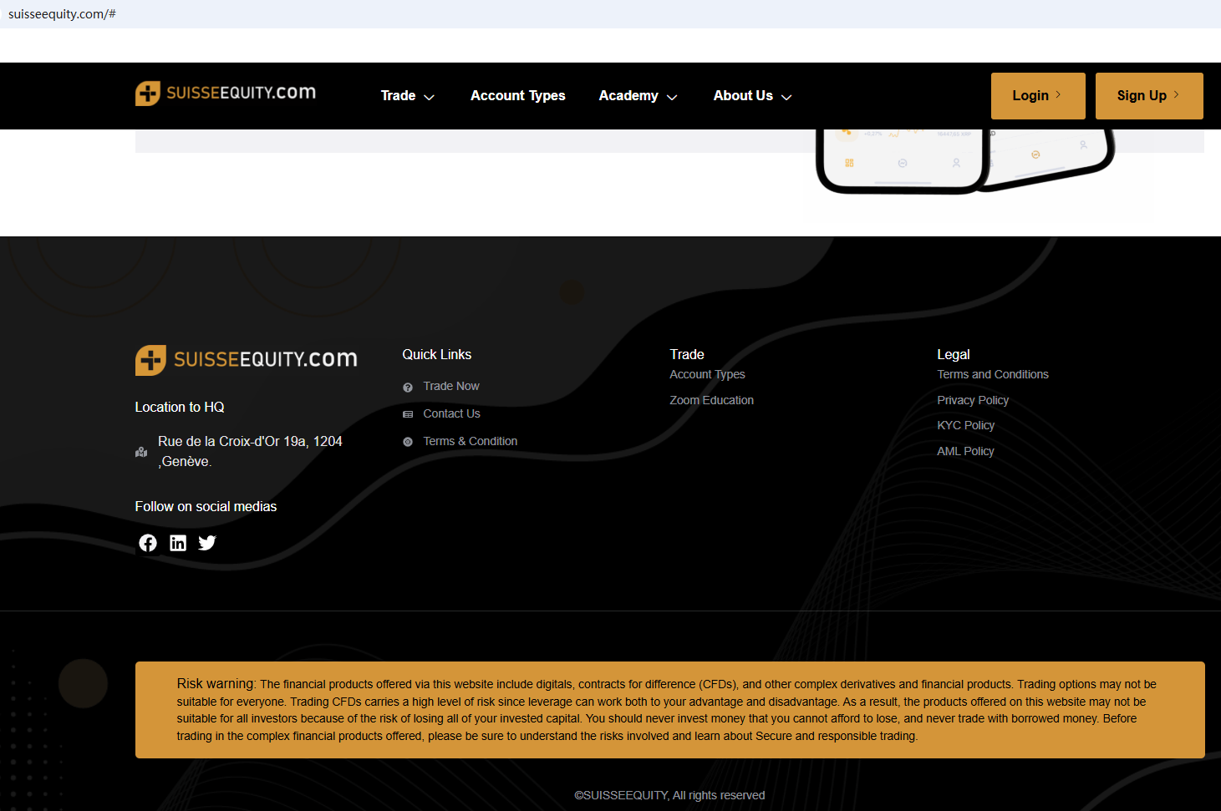This screenshot has width=1221, height=811.
Task: Open the Terms & Condition quick link
Action: coord(471,441)
